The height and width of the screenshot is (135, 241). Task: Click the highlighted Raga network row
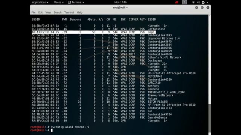pyautogui.click(x=94, y=32)
